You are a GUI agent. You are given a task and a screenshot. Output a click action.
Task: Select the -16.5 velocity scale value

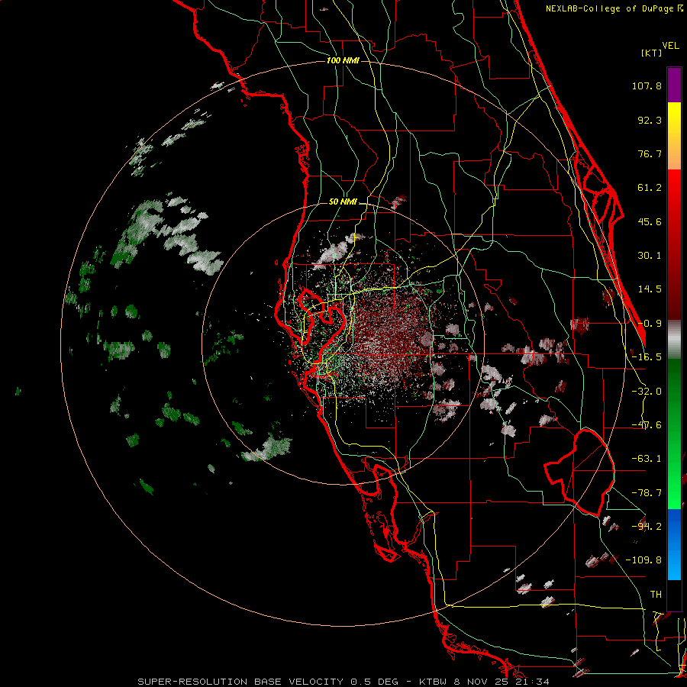pos(647,357)
